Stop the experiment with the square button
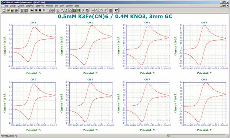 (40, 10)
